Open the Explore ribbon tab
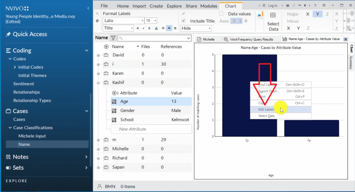Image resolution: width=355 pixels, height=192 pixels. [174, 6]
